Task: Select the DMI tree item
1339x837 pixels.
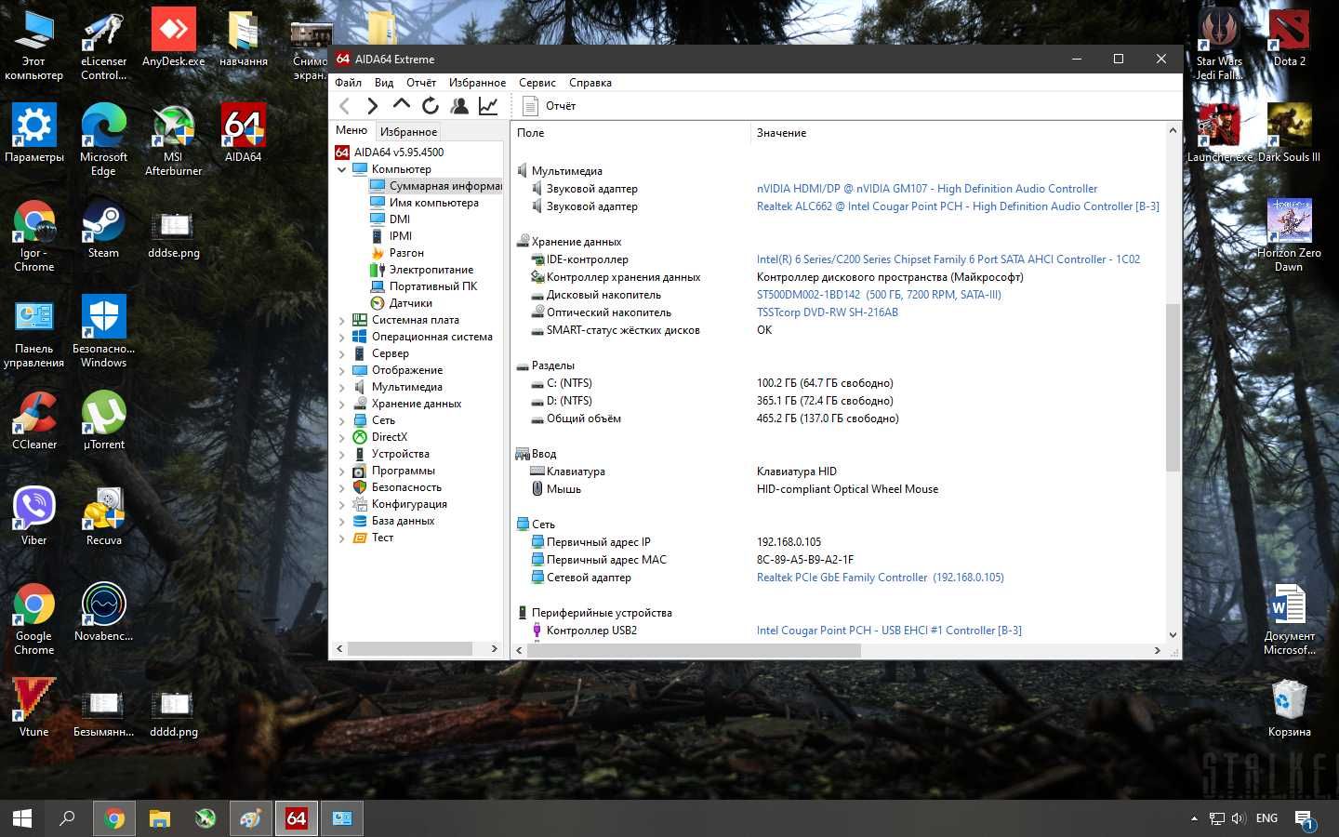Action: [x=400, y=219]
